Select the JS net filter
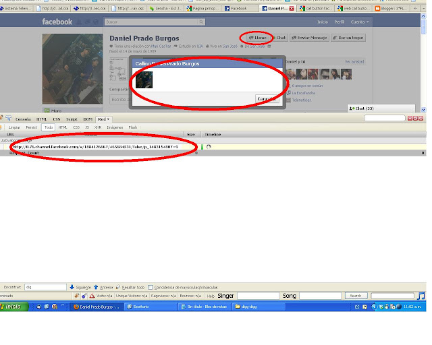 (x=87, y=127)
